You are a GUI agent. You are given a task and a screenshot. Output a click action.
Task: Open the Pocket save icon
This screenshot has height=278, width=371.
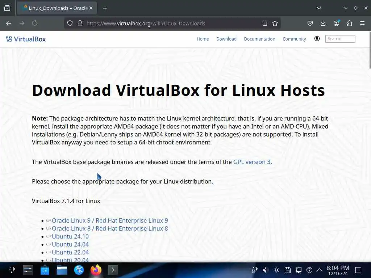point(310,23)
